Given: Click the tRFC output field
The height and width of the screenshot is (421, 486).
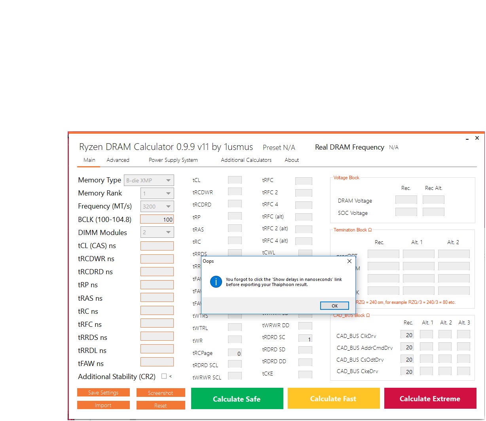Looking at the screenshot, I should click(304, 181).
